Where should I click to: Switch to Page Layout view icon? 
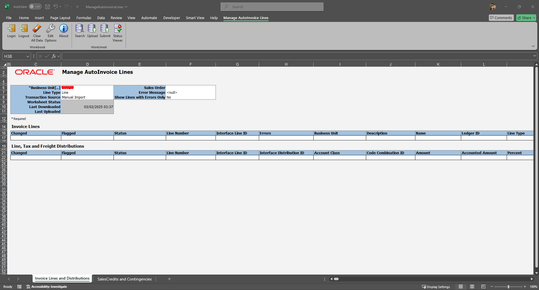[x=472, y=287]
